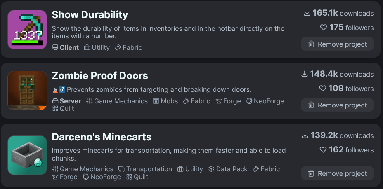The image size is (383, 189).
Task: Select the NeoForge tag on Zombie Proof Doors
Action: 265,101
